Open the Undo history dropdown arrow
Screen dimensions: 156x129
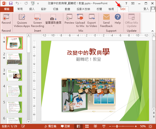21,3
